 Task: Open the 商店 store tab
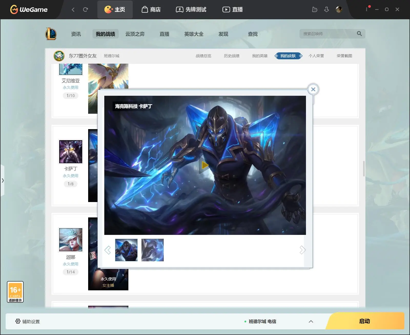(151, 9)
